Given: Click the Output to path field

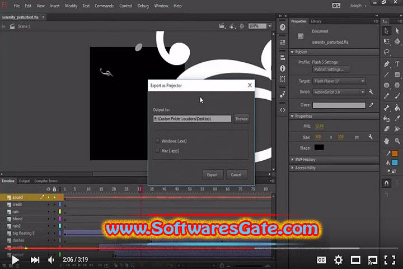Looking at the screenshot, I should coord(192,119).
